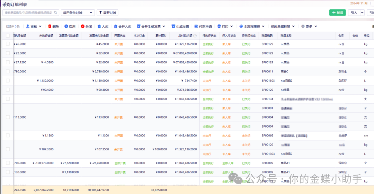The width and height of the screenshot is (374, 194).
Task: Click the green 新增 button
Action: click(337, 12)
